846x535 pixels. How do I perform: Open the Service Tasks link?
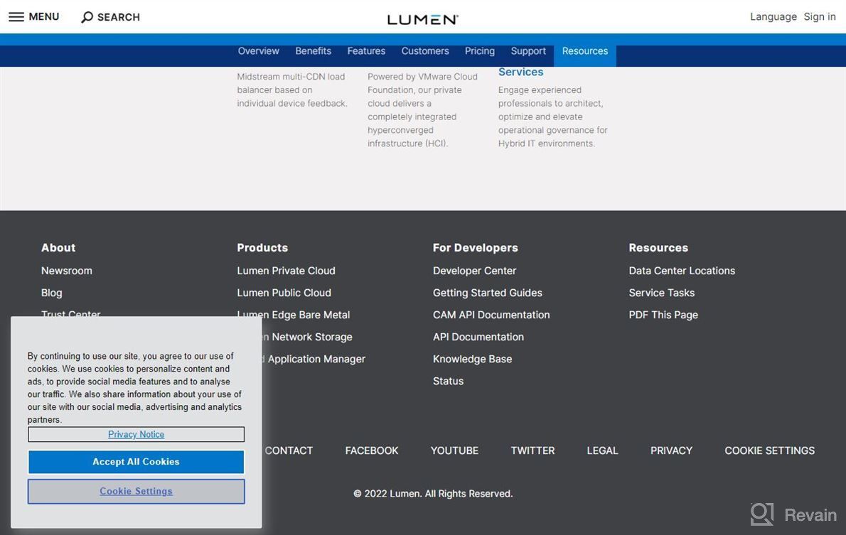[x=661, y=293]
